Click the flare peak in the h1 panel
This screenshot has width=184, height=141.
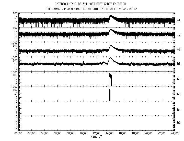[110, 58]
